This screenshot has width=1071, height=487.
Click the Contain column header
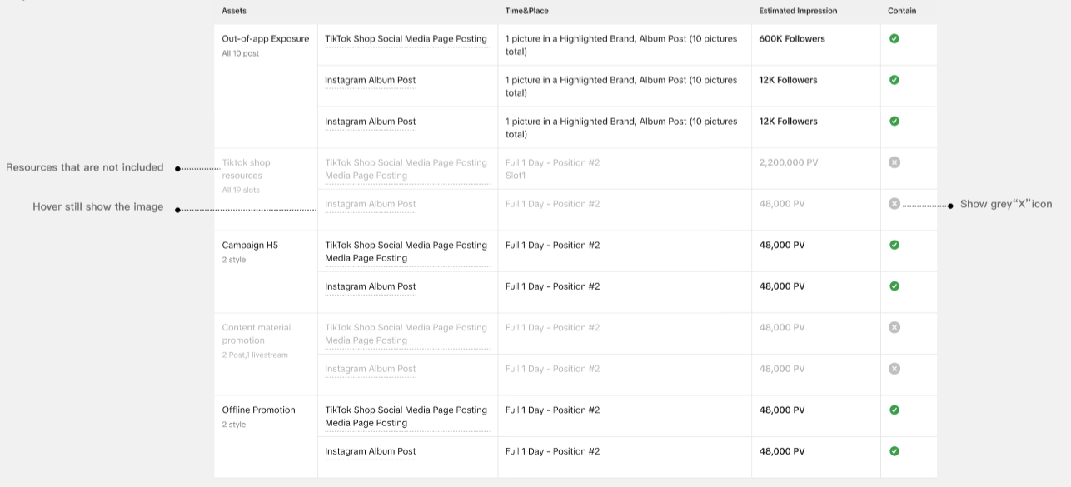[x=901, y=11]
